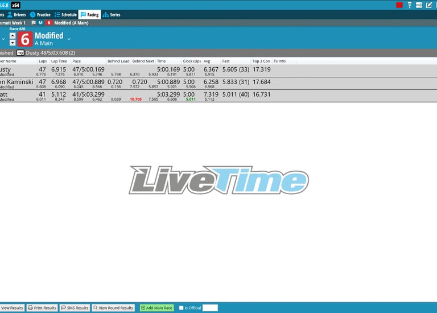437x313 pixels.
Task: Open the Series tab
Action: (x=112, y=15)
